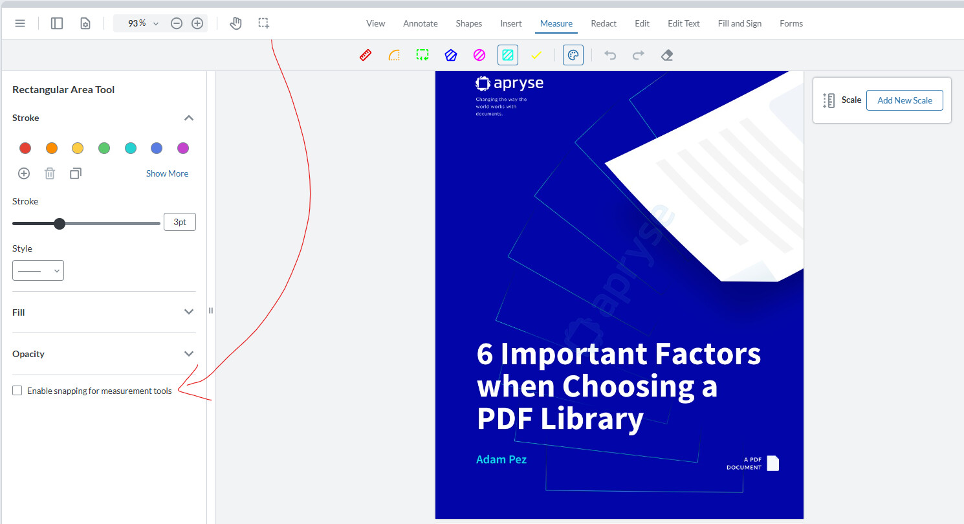
Task: Select the orange arc measurement tool
Action: (x=394, y=55)
